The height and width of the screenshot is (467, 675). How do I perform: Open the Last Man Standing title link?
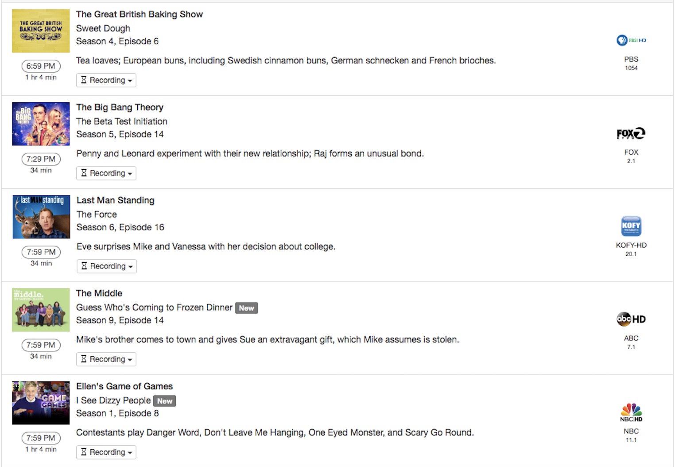point(116,200)
